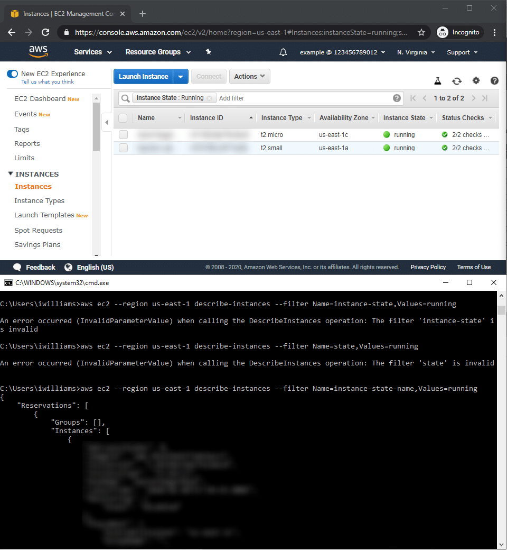Click the browser address bar URL
This screenshot has width=507, height=550.
241,33
